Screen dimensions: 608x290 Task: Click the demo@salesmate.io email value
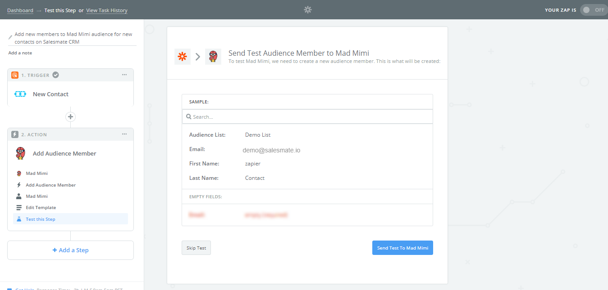(272, 150)
